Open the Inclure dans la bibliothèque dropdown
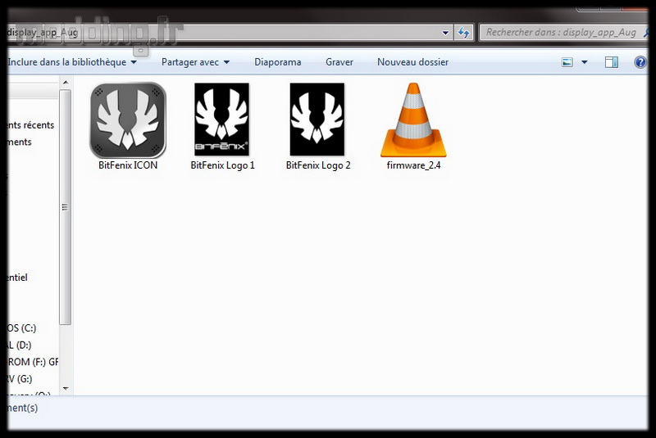Viewport: 656px width, 438px height. pos(72,62)
